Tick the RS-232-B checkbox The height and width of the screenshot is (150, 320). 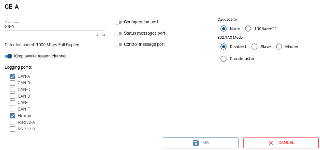pos(12,129)
